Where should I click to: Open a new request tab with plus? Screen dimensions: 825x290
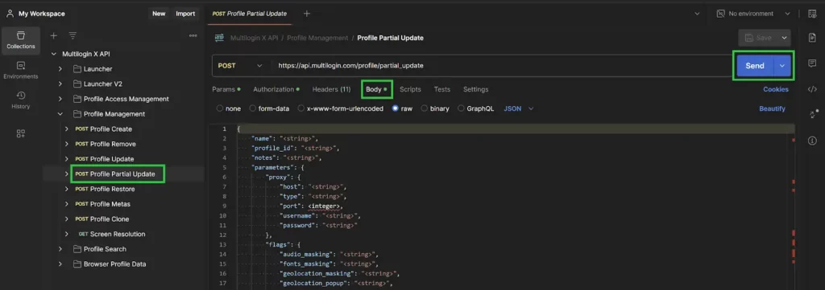tap(307, 14)
